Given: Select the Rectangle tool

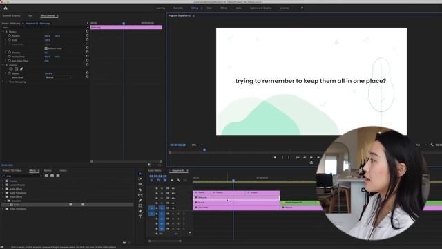Looking at the screenshot, I should point(140,206).
